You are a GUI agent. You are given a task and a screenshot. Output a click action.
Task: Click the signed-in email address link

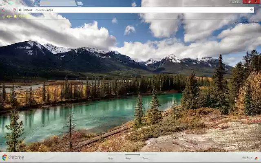point(246,22)
